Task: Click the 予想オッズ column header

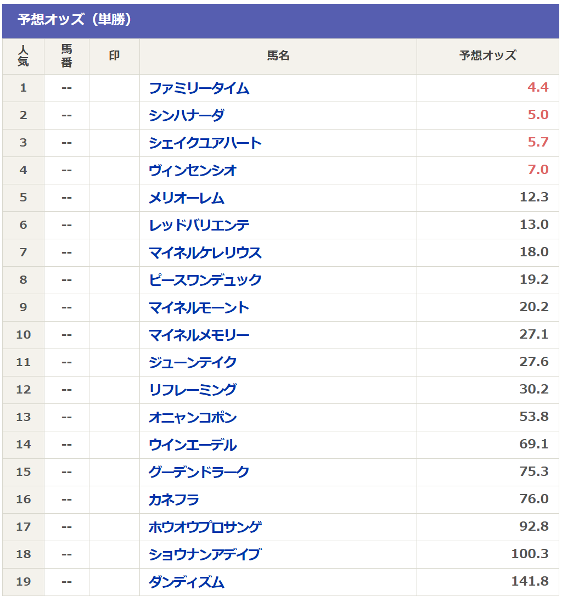Action: (487, 56)
